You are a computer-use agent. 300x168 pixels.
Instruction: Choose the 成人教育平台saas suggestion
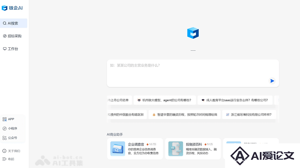235,100
